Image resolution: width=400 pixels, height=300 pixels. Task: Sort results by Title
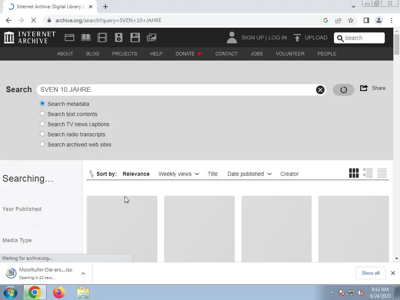pyautogui.click(x=212, y=174)
